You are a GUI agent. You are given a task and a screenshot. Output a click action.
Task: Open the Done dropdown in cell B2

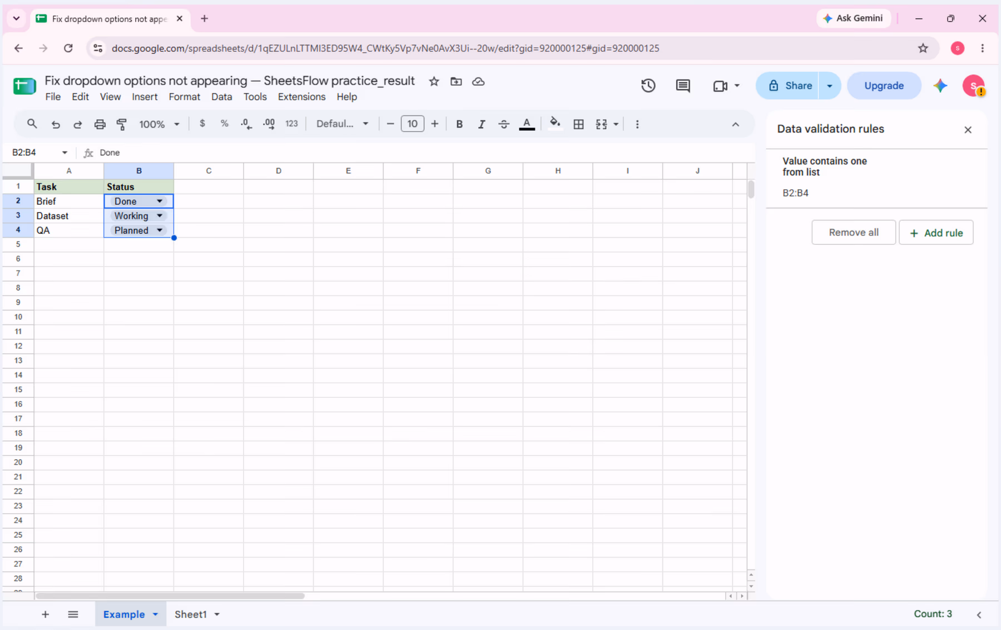(x=160, y=201)
